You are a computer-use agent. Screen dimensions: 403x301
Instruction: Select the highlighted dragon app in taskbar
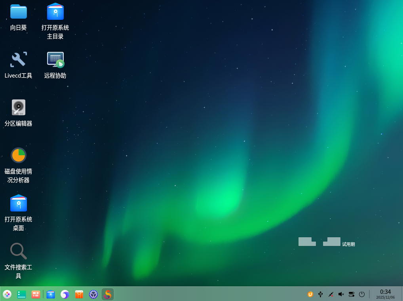(x=107, y=294)
